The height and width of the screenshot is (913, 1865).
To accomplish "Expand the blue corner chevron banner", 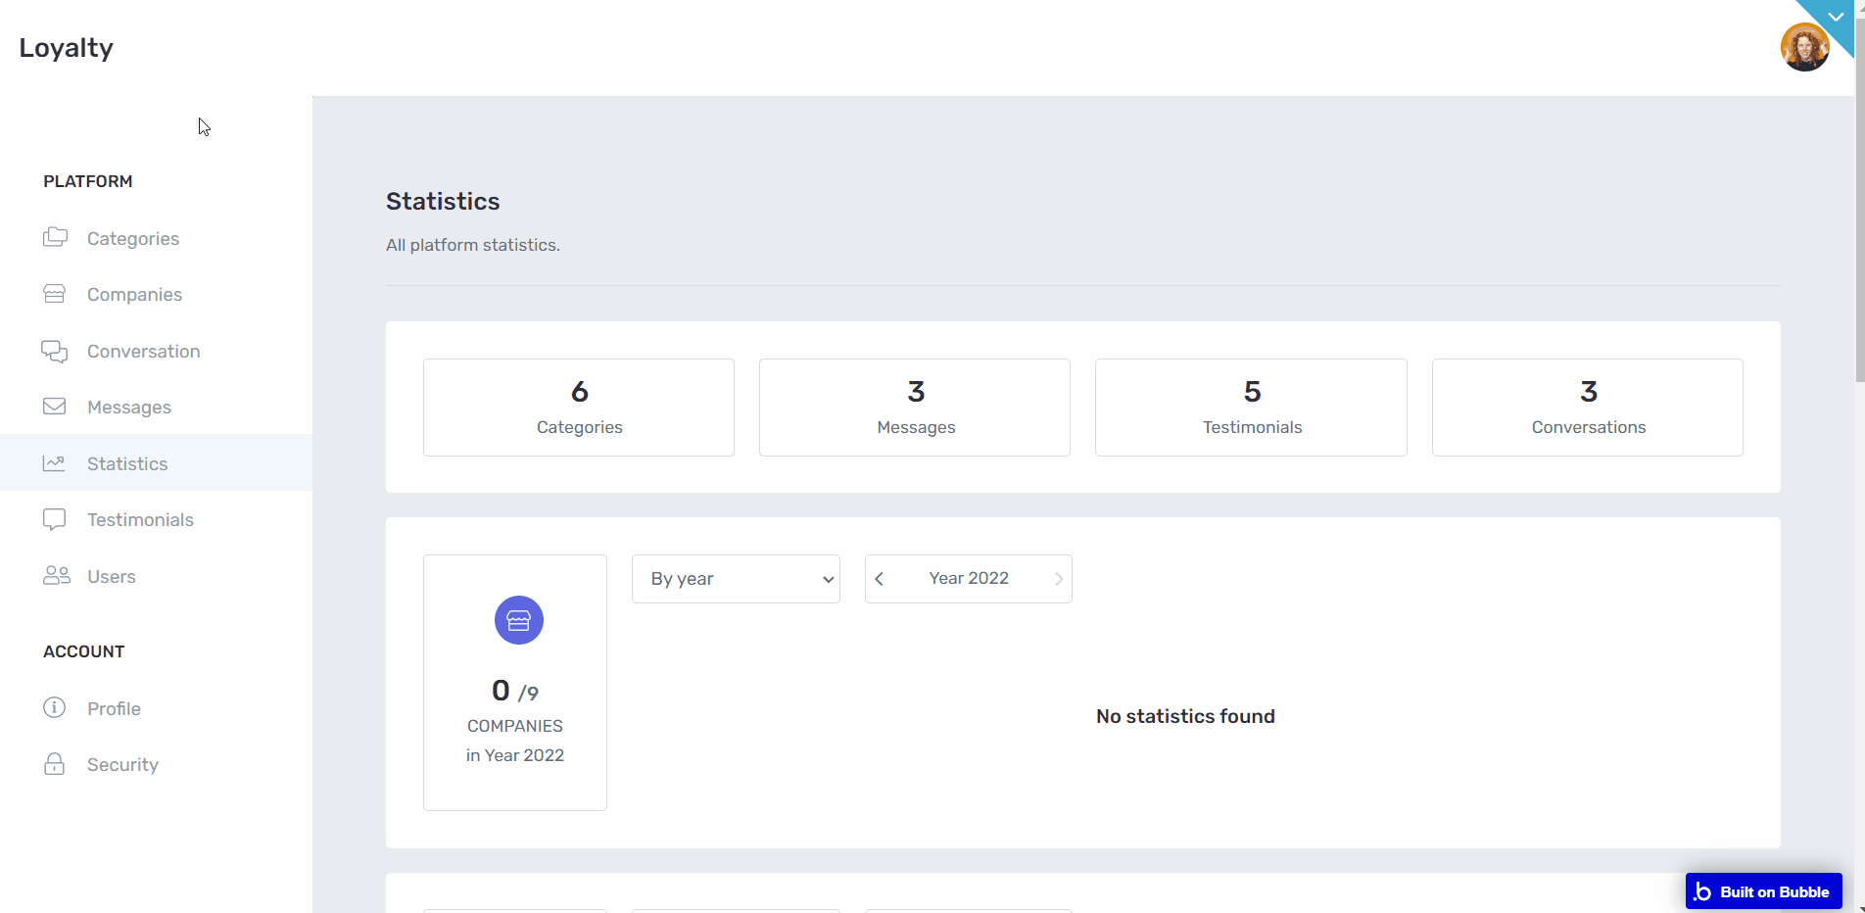I will tap(1836, 17).
